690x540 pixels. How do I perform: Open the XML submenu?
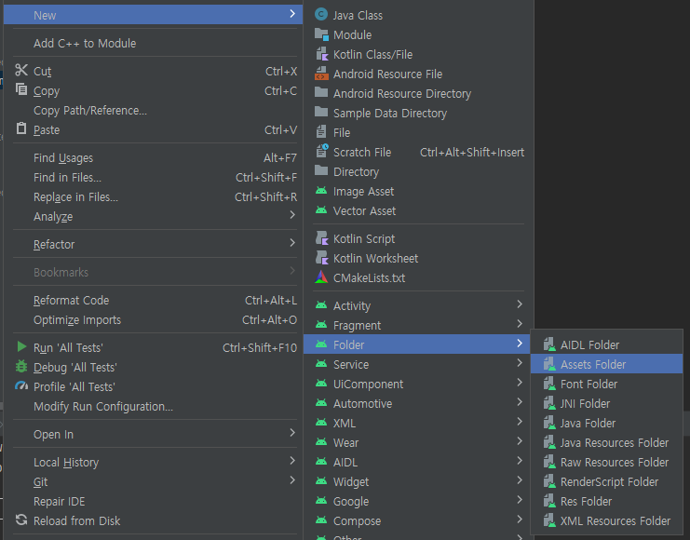pos(418,423)
